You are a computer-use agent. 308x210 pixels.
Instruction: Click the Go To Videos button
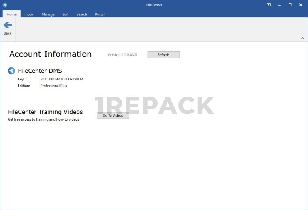pyautogui.click(x=113, y=115)
